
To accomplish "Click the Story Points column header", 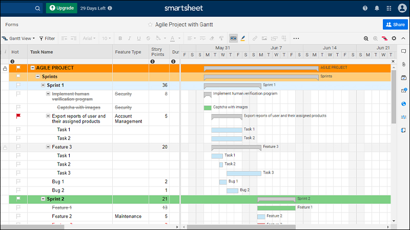I will [x=158, y=52].
